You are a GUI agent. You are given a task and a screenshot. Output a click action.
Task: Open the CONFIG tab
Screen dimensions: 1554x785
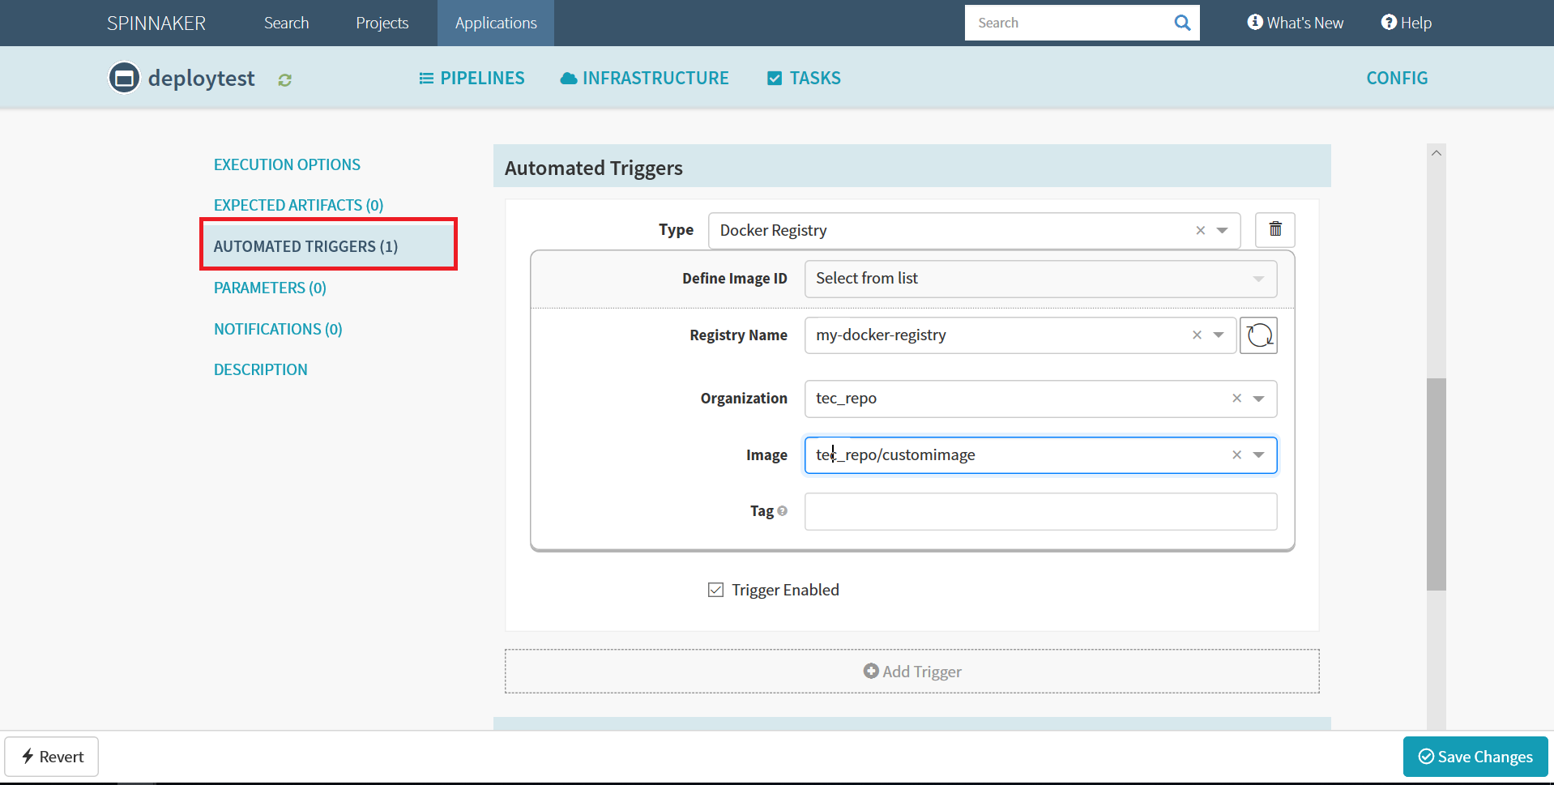(x=1397, y=78)
